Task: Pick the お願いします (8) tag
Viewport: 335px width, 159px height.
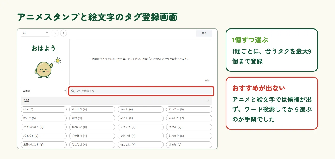Action: 44,145
